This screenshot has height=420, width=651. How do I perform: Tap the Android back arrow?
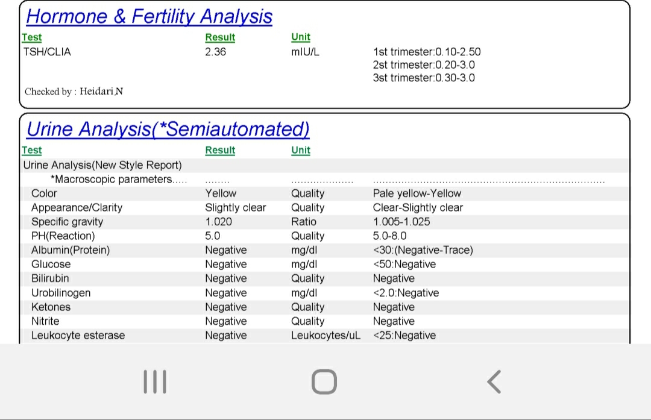pyautogui.click(x=494, y=381)
